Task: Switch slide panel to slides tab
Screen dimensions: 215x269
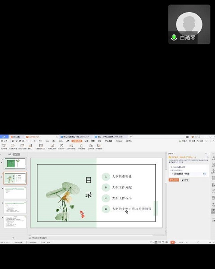Action: 16,154
